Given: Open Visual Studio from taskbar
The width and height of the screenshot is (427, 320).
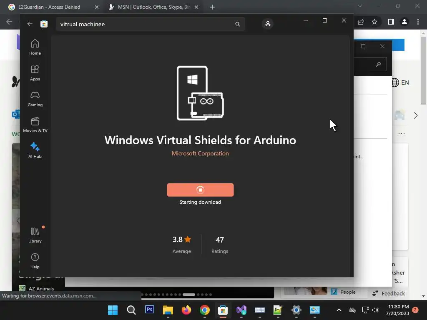Looking at the screenshot, I should click(241, 310).
